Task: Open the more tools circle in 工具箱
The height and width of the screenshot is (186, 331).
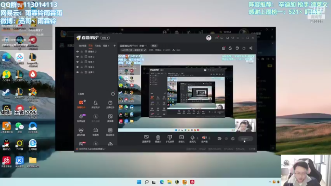Action: tap(113, 94)
